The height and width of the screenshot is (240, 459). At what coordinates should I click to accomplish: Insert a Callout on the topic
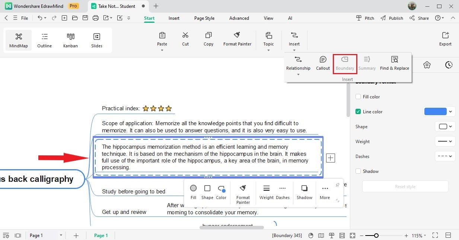pos(323,63)
